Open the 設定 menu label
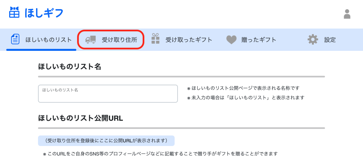 click(x=330, y=40)
